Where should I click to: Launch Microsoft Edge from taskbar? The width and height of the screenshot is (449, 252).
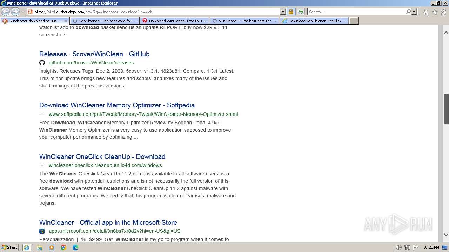pyautogui.click(x=75, y=247)
